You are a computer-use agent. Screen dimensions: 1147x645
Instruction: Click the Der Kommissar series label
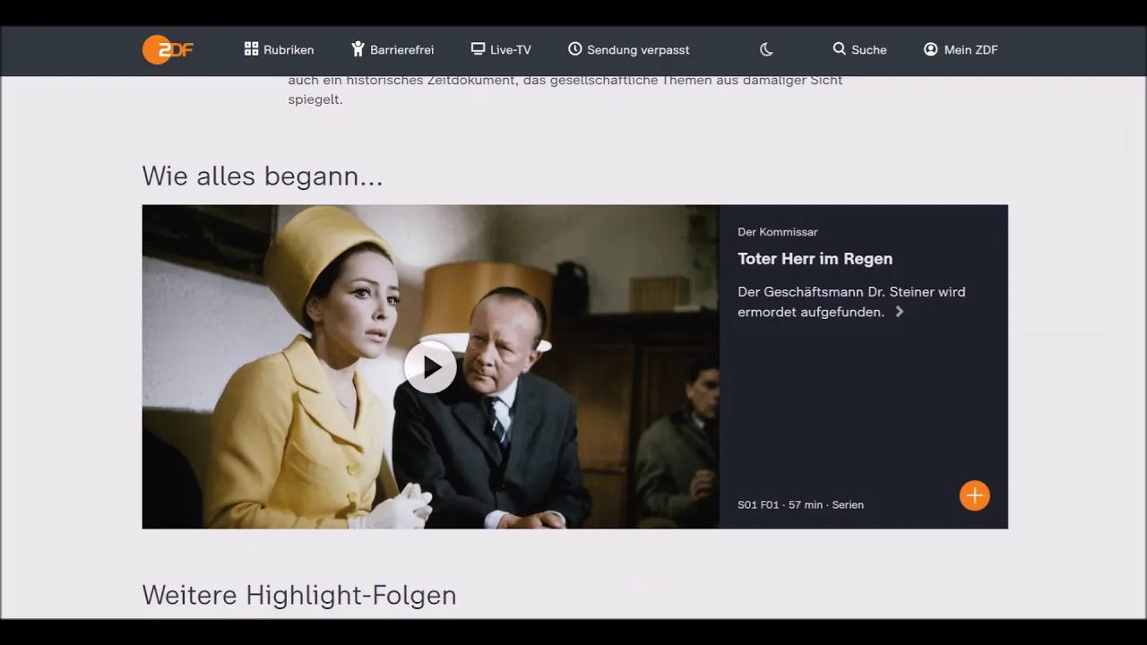click(778, 232)
